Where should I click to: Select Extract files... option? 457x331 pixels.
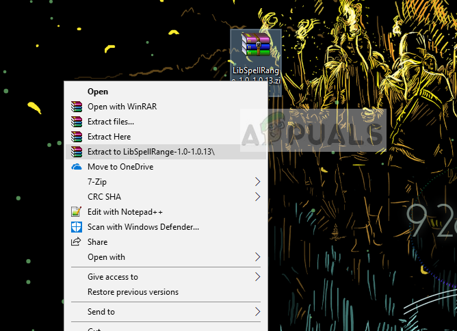coord(166,122)
